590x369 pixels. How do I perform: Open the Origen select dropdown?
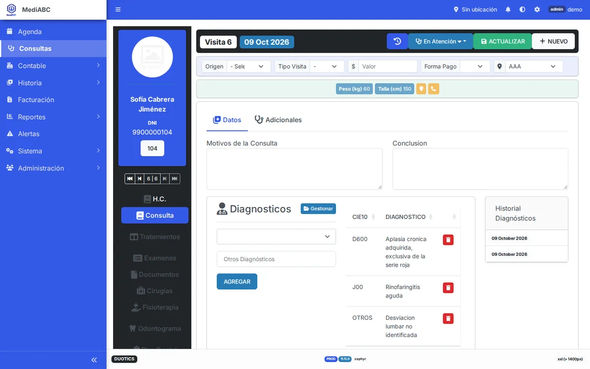coord(248,66)
